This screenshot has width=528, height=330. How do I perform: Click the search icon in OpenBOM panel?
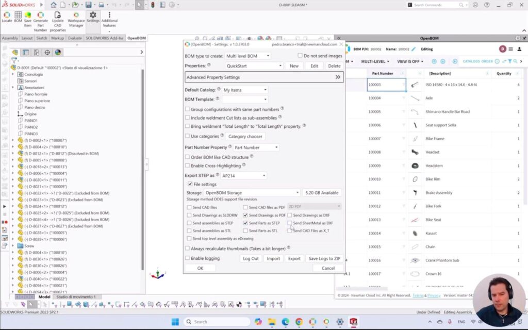[515, 61]
